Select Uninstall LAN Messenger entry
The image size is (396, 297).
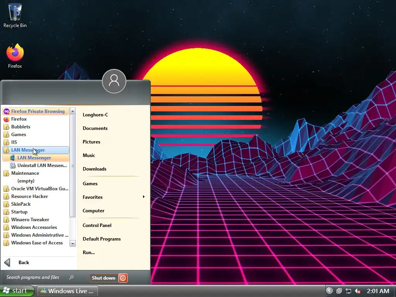(x=36, y=166)
